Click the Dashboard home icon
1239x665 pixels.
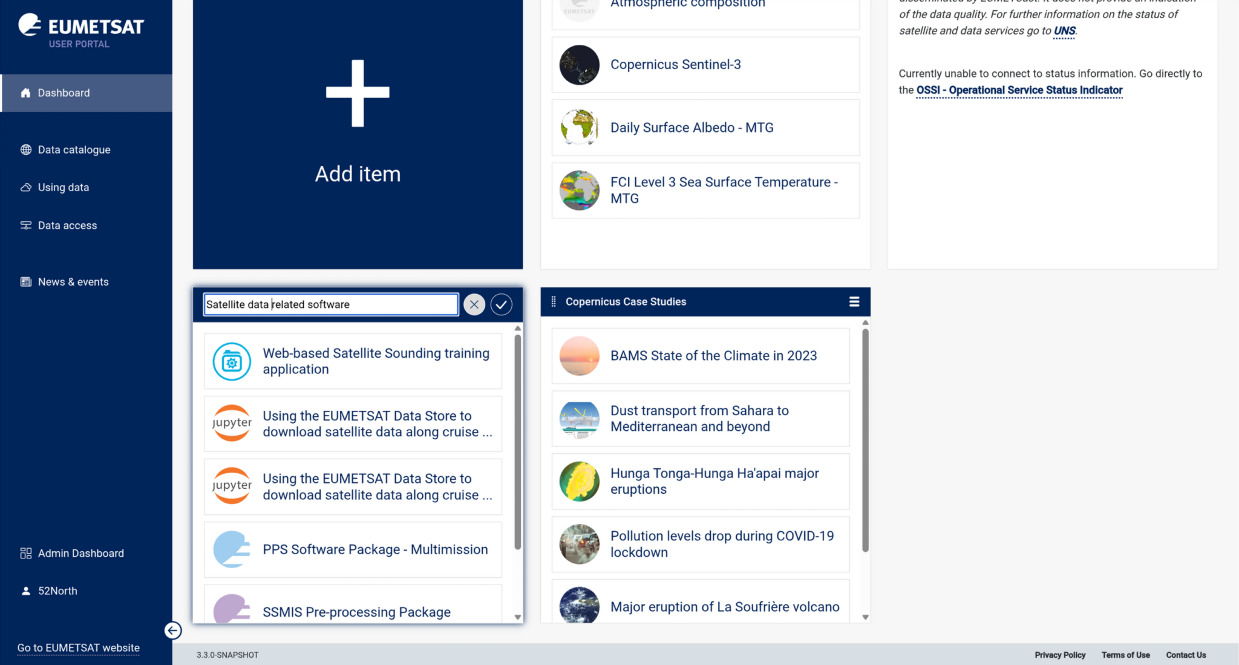point(25,93)
